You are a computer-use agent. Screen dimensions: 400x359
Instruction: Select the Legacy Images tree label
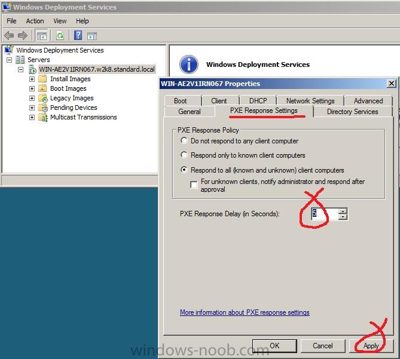point(72,98)
